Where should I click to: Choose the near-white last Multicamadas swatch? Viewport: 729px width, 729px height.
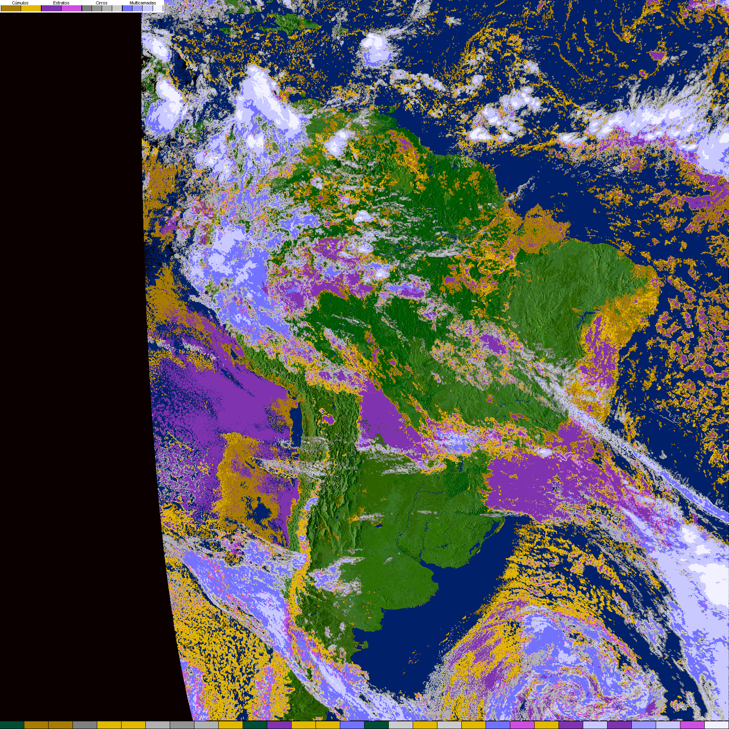[x=158, y=9]
